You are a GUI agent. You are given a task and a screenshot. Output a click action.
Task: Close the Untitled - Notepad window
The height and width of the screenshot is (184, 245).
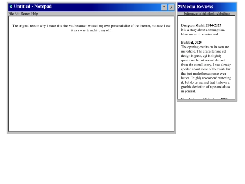[x=171, y=7]
